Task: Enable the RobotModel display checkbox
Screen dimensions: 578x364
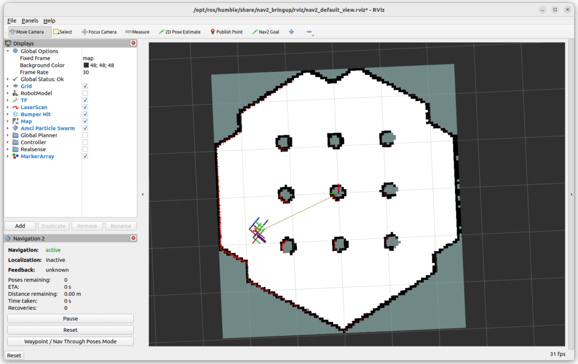Action: [x=85, y=93]
